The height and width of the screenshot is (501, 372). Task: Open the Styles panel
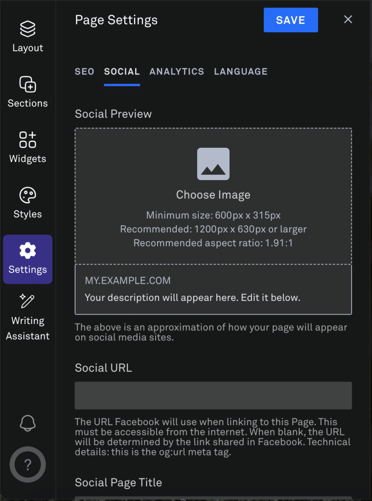[27, 202]
